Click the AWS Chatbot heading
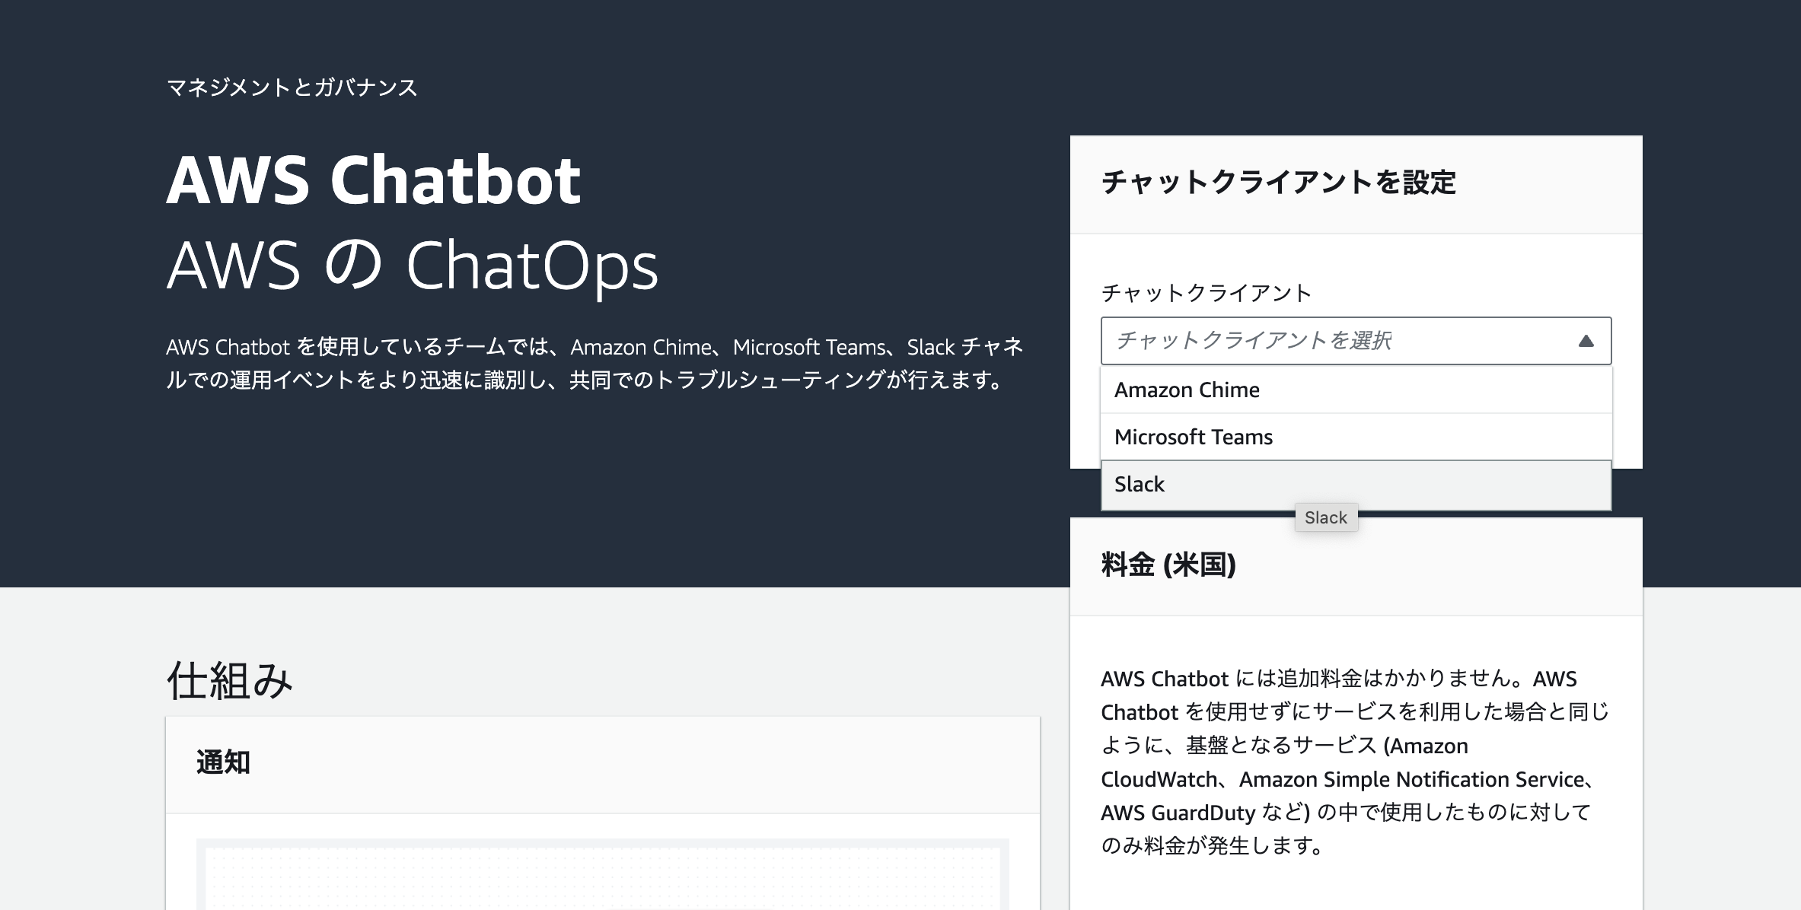Viewport: 1801px width, 910px height. [x=374, y=180]
